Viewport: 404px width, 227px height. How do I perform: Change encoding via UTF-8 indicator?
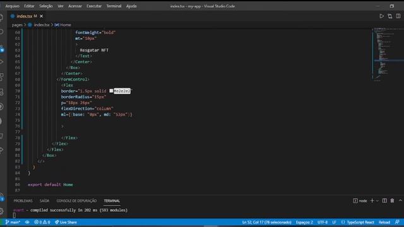click(323, 222)
